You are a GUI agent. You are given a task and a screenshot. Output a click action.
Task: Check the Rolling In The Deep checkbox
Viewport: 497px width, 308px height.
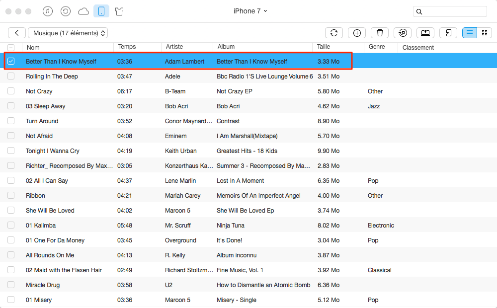tap(11, 76)
